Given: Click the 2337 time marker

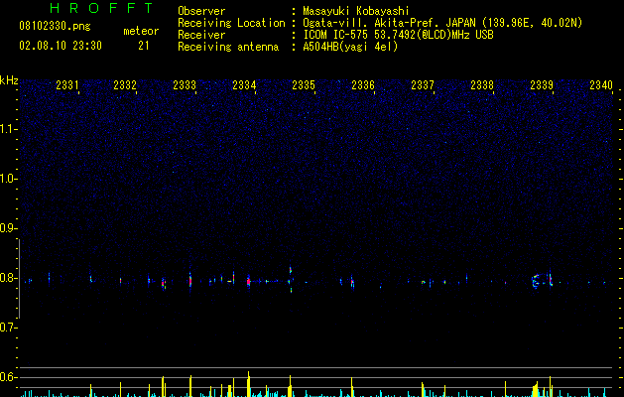Looking at the screenshot, I should click(x=423, y=84).
